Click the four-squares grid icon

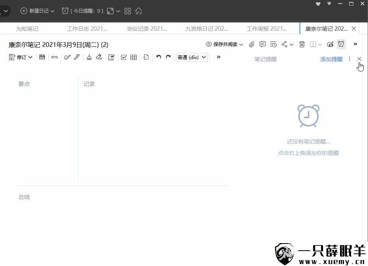click(127, 11)
